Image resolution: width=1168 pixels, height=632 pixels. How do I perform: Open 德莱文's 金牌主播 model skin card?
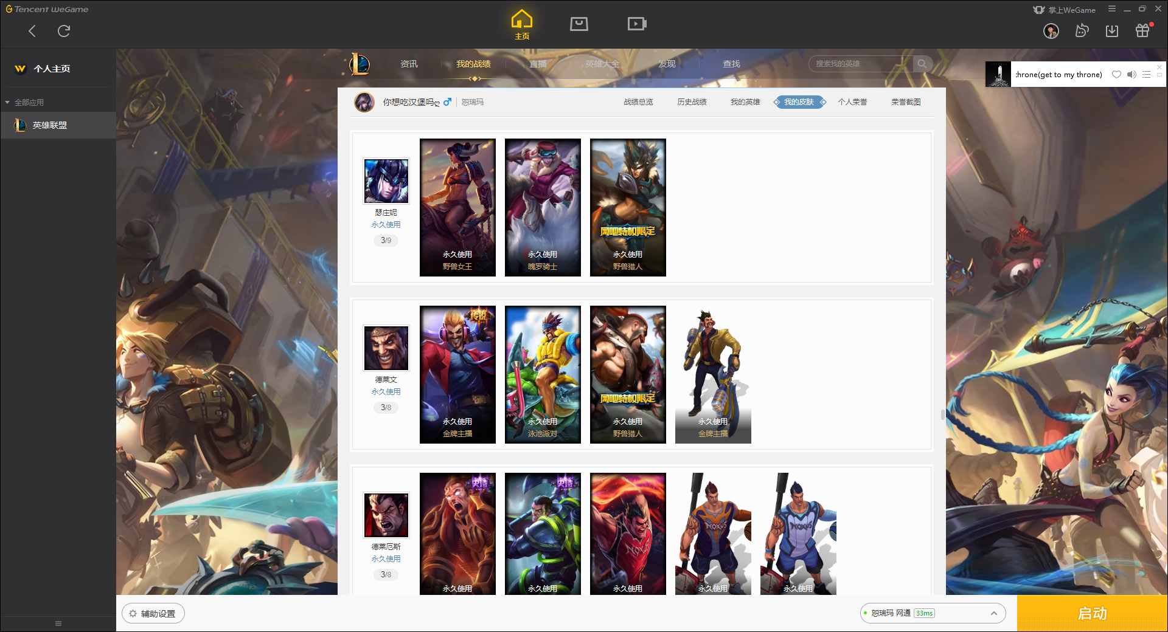[713, 374]
